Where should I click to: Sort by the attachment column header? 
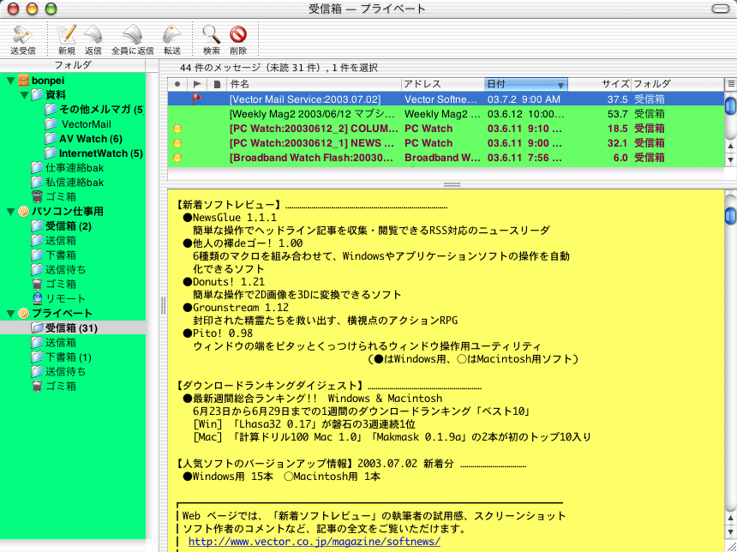tap(217, 84)
